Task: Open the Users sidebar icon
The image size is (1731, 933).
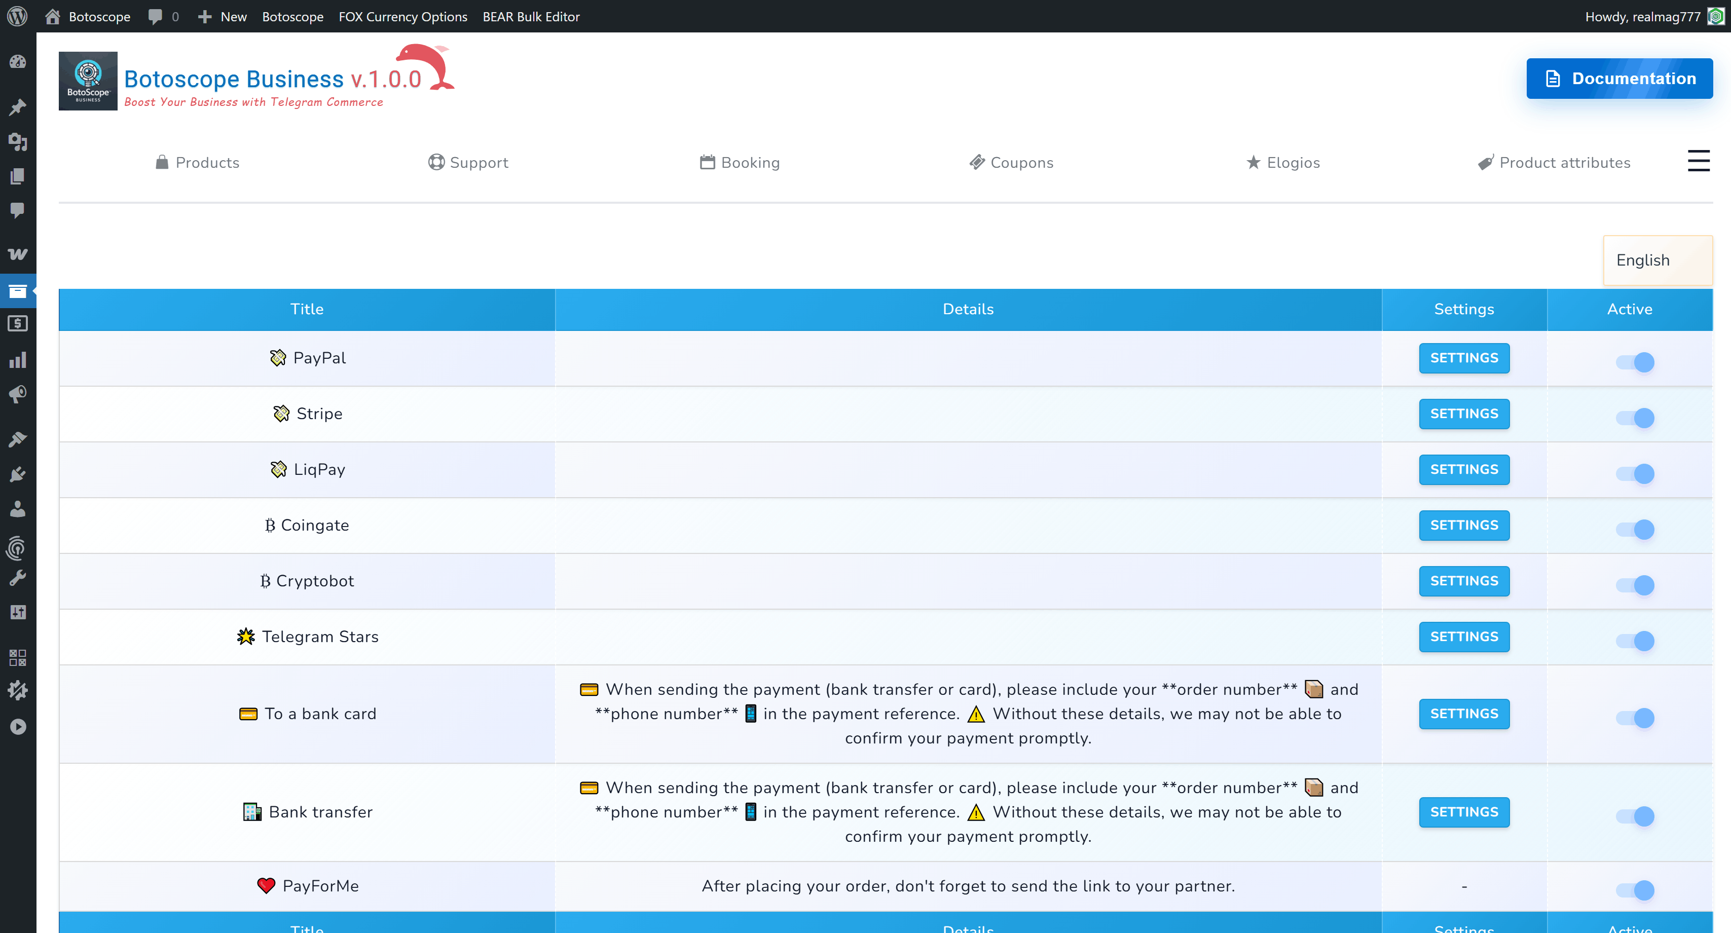Action: pyautogui.click(x=18, y=508)
